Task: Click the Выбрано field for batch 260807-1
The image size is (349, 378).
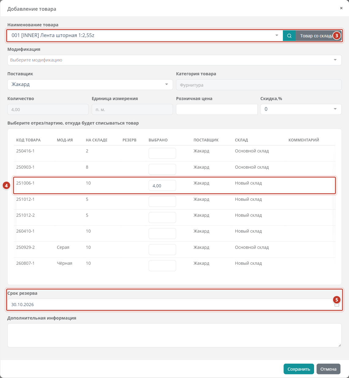Action: [x=162, y=266]
